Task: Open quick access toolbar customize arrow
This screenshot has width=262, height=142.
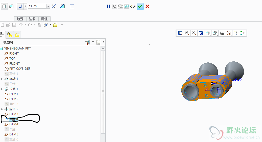Action: (x=62, y=25)
